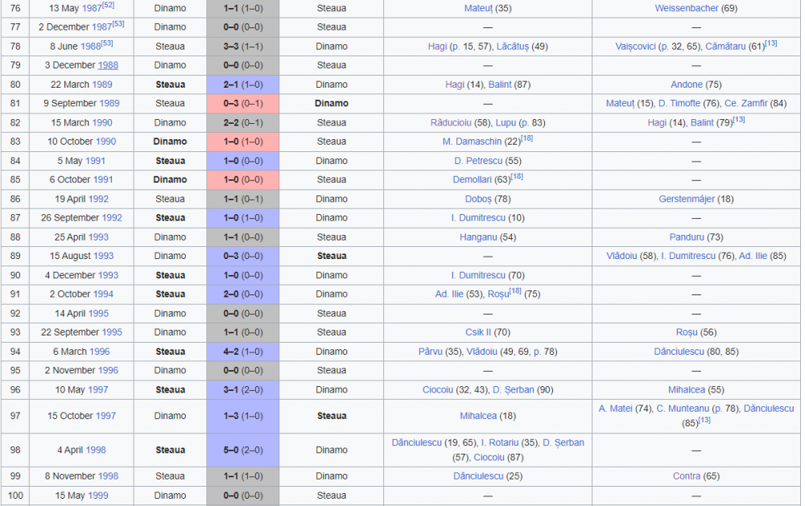Open the D. Șerban link in row 96
The image size is (805, 506).
tap(514, 389)
